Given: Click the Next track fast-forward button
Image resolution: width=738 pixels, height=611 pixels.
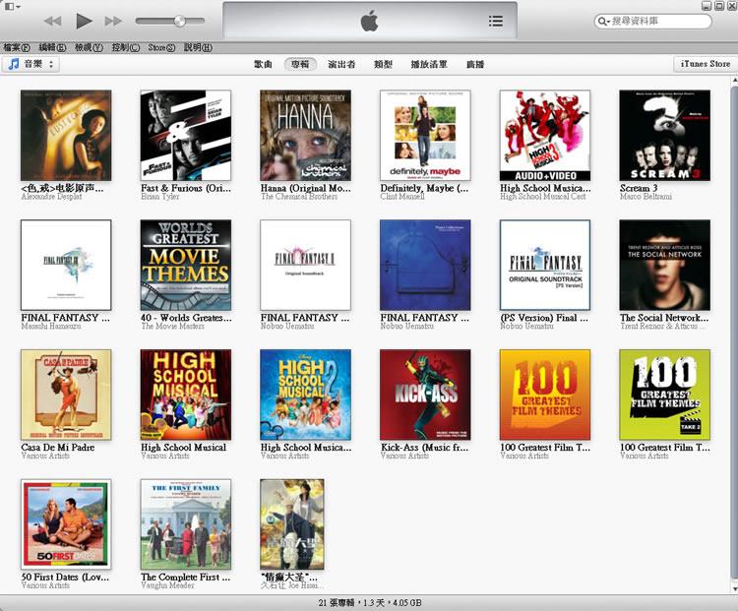Looking at the screenshot, I should coord(113,21).
